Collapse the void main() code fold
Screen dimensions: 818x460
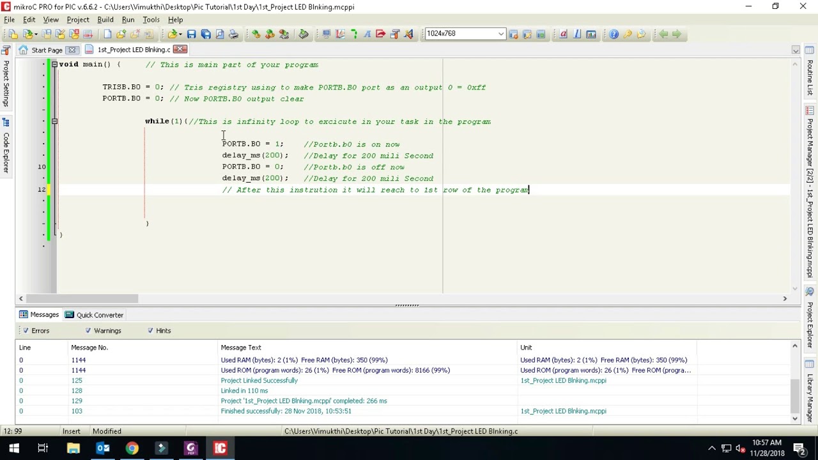coord(54,64)
